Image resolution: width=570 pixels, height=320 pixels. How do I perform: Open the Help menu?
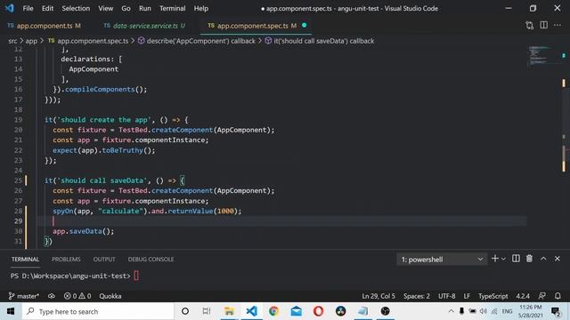coord(200,8)
